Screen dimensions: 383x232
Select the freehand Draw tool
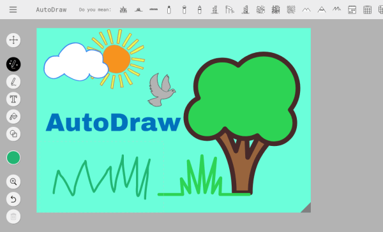pyautogui.click(x=13, y=82)
